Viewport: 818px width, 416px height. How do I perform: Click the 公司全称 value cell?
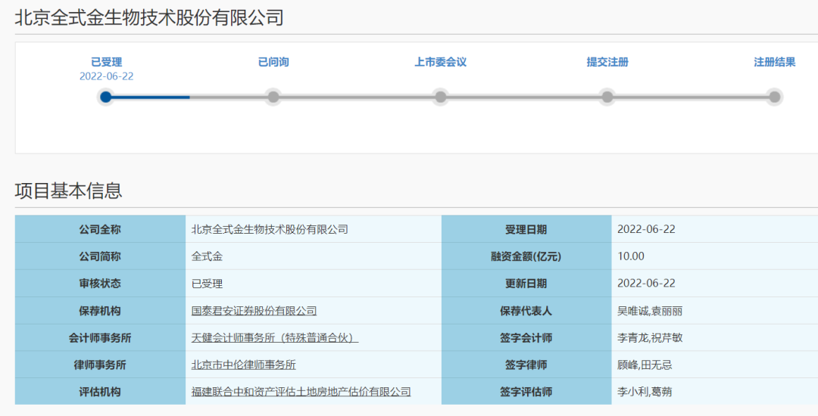point(314,229)
